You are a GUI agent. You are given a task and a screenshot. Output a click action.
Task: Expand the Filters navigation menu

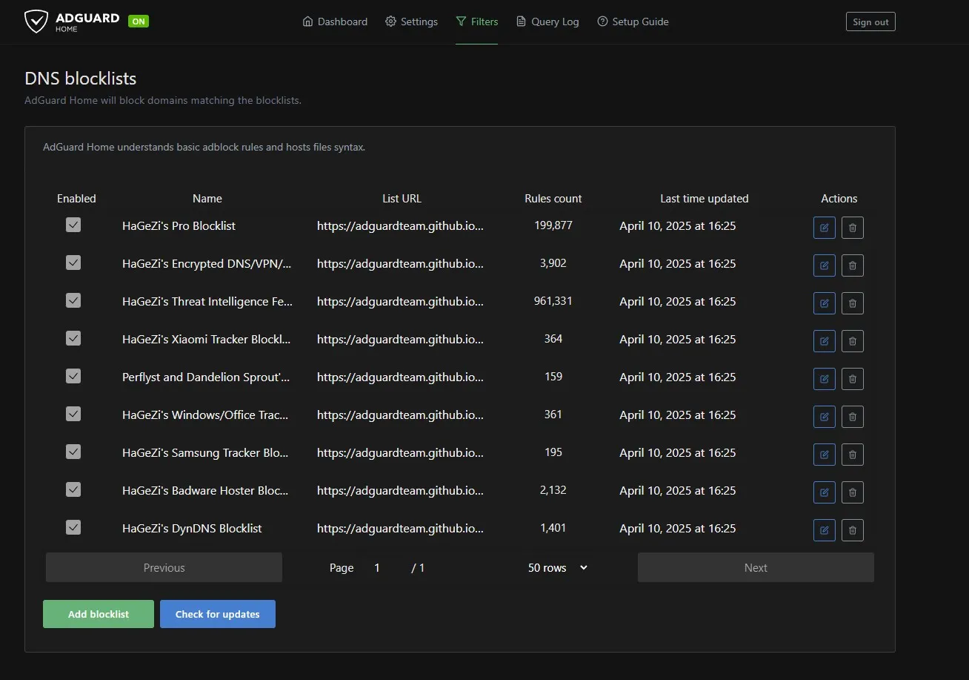(476, 22)
